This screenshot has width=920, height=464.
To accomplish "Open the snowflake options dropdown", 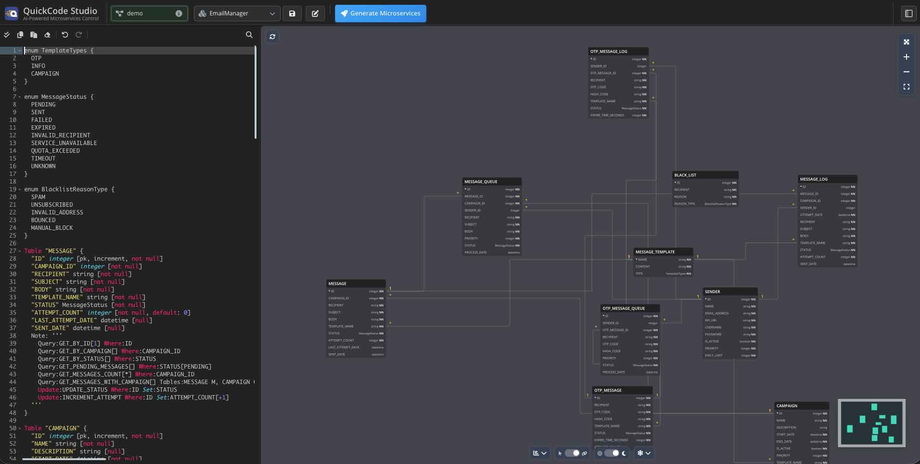I will pos(644,453).
